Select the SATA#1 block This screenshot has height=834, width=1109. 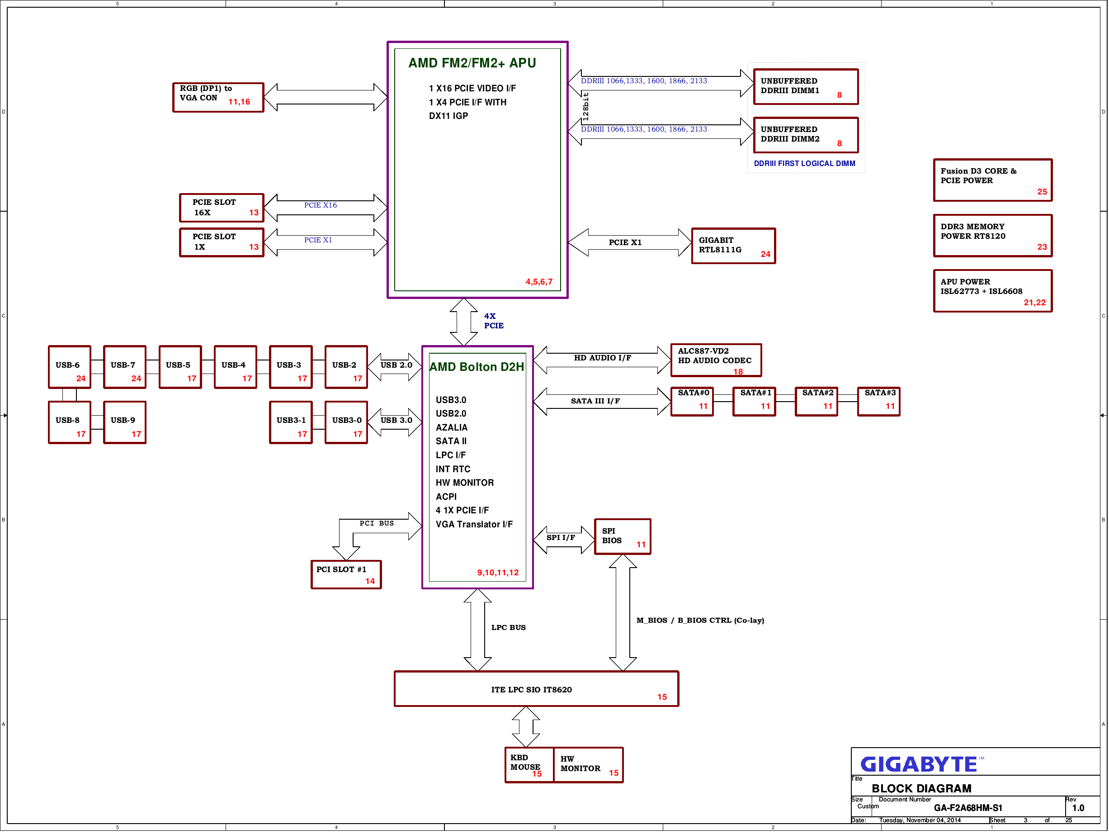(x=755, y=403)
